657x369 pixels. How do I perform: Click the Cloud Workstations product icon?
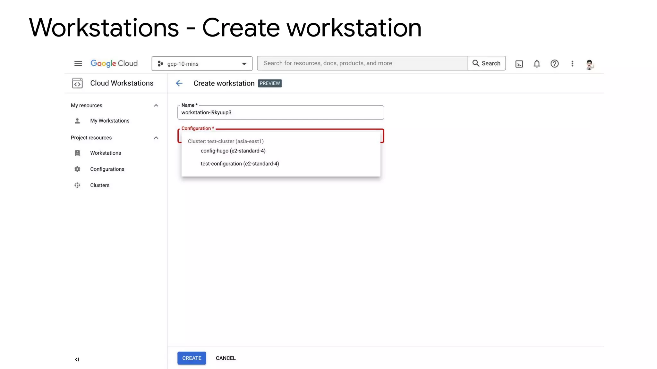coord(77,83)
